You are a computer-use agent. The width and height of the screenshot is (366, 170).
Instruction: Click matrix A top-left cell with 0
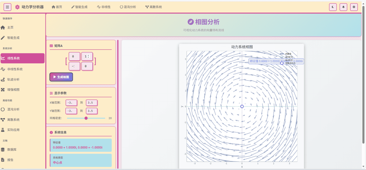coord(74,57)
